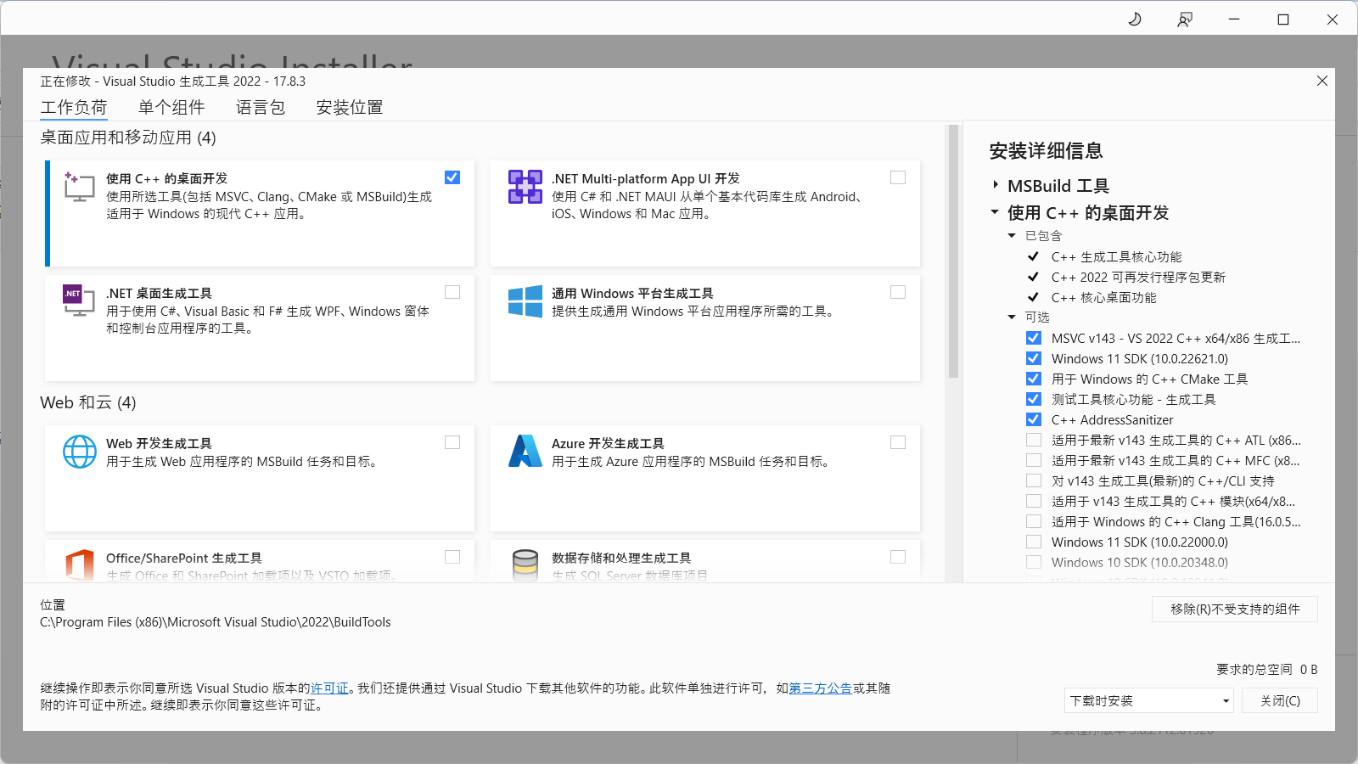This screenshot has width=1358, height=764.
Task: Check C++ ATL for v143 build tools
Action: click(x=1034, y=440)
